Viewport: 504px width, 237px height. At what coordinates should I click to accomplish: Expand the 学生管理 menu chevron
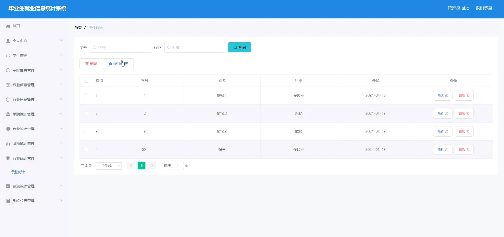61,55
